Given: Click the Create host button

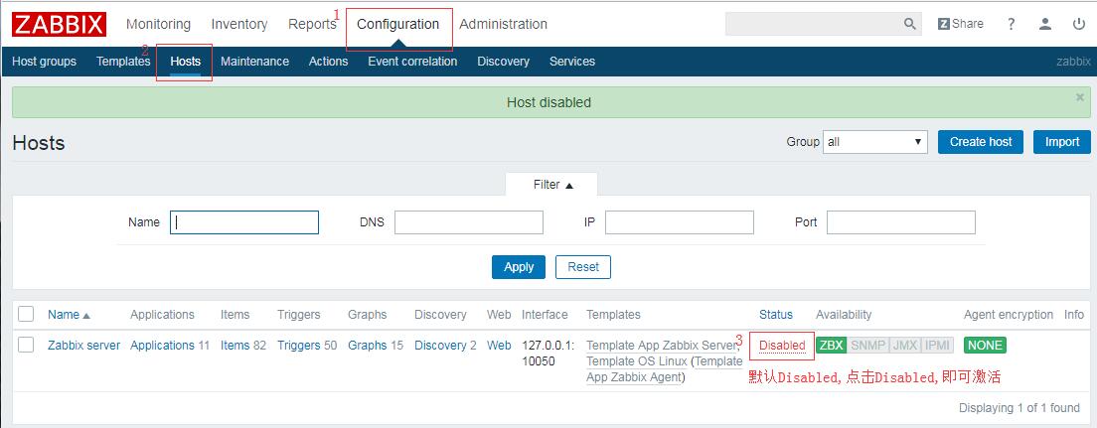Looking at the screenshot, I should coord(980,142).
